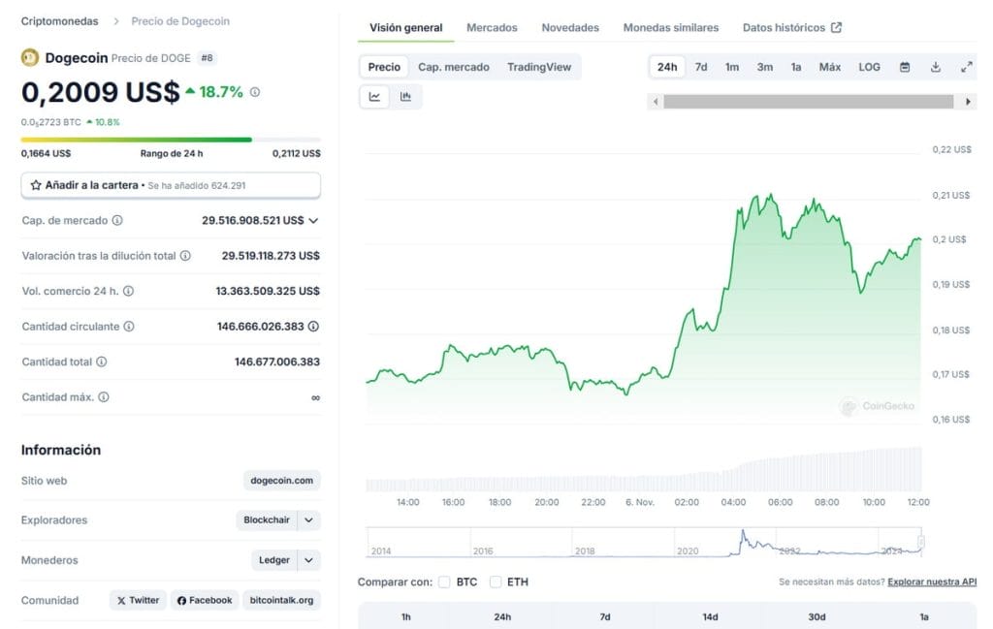This screenshot has height=629, width=993.
Task: Click the gray horizontal chart scrollbar thumb
Action: coord(808,102)
